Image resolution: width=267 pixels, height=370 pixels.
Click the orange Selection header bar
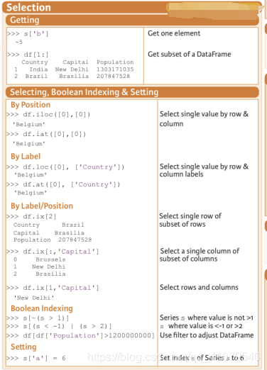click(132, 7)
